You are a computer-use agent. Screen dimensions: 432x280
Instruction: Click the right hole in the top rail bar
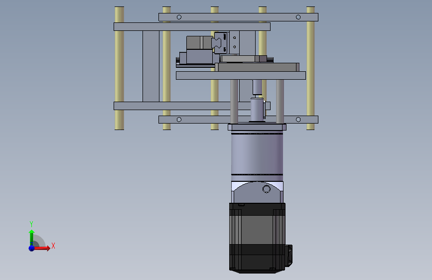pyautogui.click(x=298, y=17)
